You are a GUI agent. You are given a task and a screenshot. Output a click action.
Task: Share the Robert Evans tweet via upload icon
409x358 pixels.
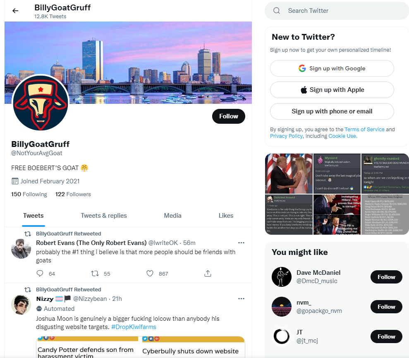(x=208, y=274)
